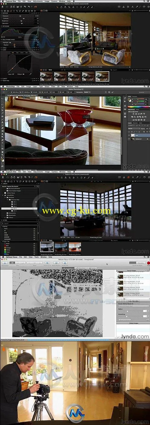Click Panorama button in Helicon Focus toolbar

click(x=141, y=263)
